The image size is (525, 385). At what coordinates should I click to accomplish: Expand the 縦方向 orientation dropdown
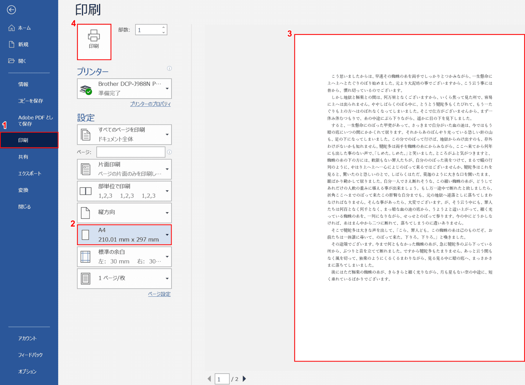pyautogui.click(x=167, y=213)
